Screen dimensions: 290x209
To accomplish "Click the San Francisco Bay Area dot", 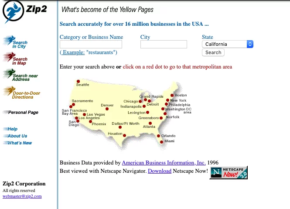I will coord(71,106).
